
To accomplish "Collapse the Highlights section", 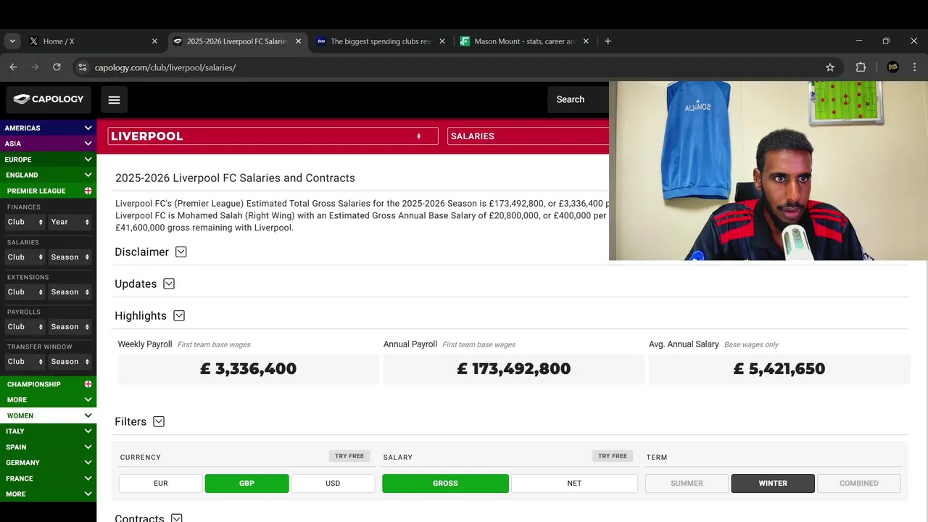I will [179, 315].
